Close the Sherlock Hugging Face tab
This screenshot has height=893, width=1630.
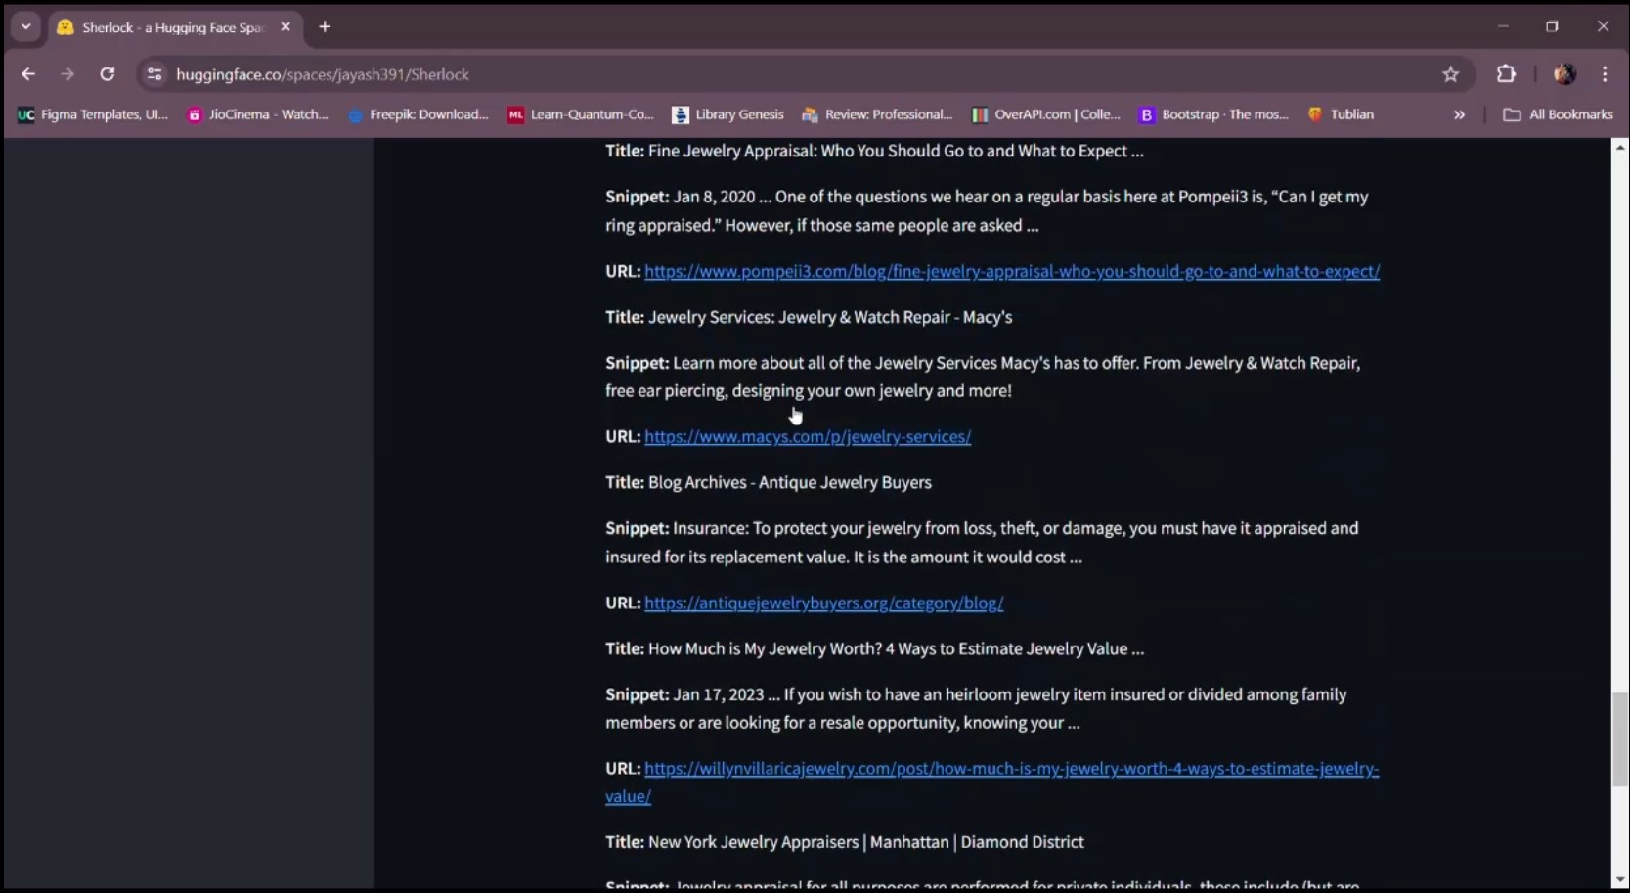coord(286,27)
